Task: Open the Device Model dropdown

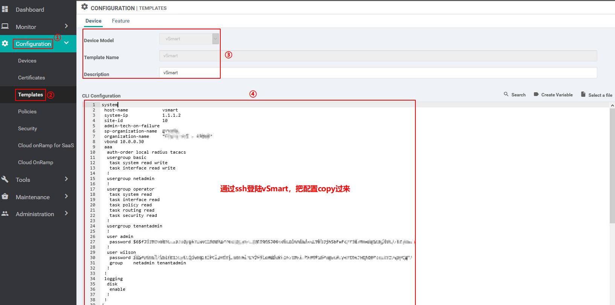Action: (189, 39)
